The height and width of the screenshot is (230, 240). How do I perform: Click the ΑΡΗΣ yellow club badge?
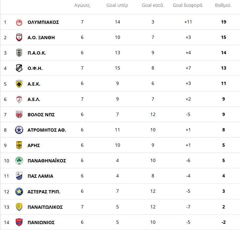click(x=19, y=145)
